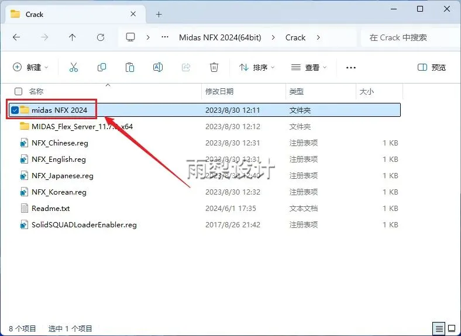Select the NFX_English.reg file name
461x336 pixels.
point(59,160)
